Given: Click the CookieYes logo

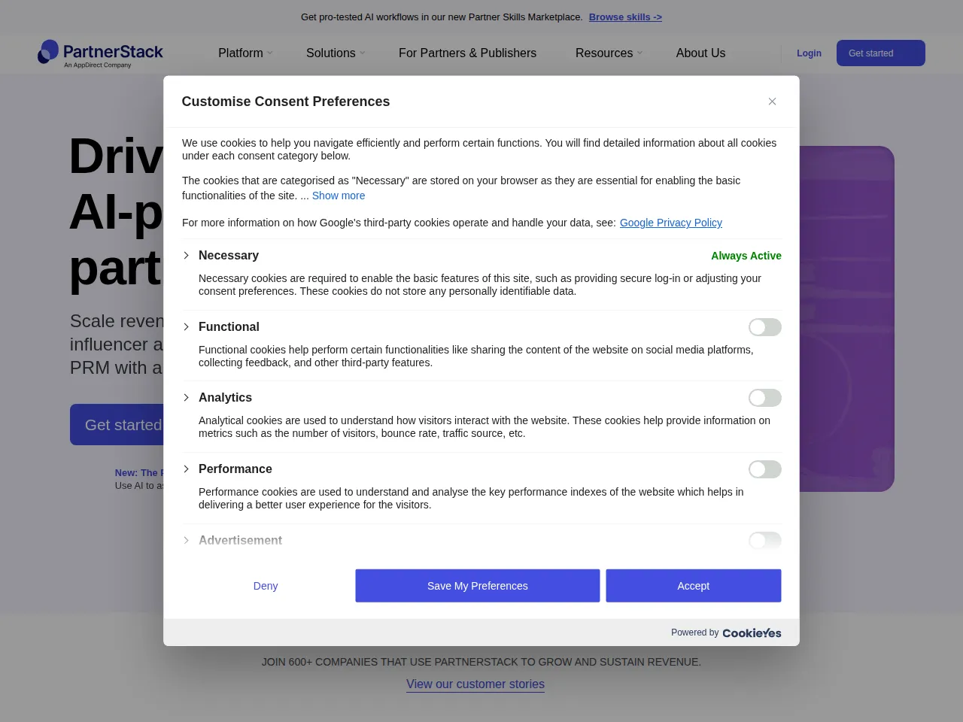Looking at the screenshot, I should tap(752, 633).
